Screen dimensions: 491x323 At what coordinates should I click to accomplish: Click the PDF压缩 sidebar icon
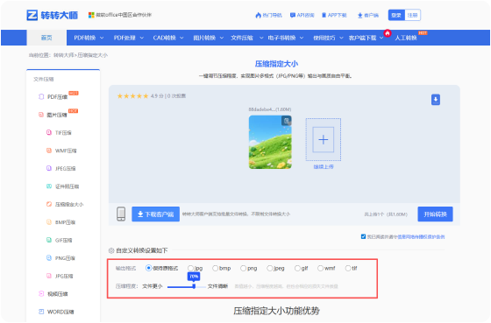(x=41, y=96)
